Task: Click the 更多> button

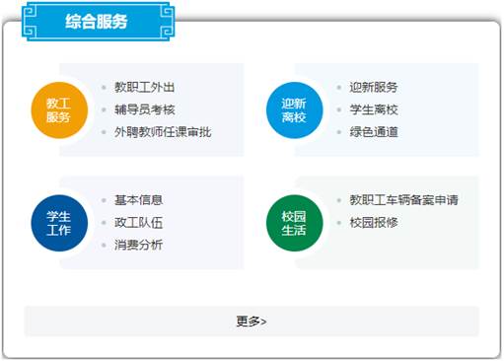Action: tap(252, 322)
